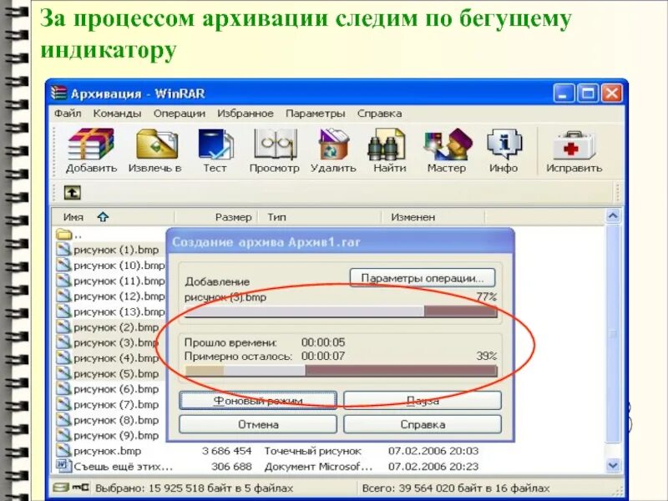Viewport: 668px width, 501px height.
Task: Maximize the WinRAR window
Action: click(588, 94)
